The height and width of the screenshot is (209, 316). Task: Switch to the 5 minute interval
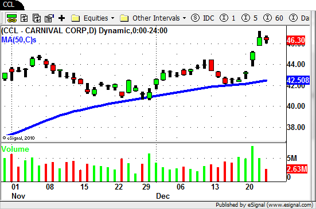(x=255, y=18)
